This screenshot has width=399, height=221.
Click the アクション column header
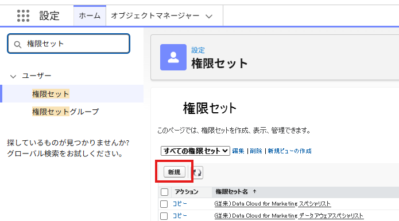[x=186, y=192]
